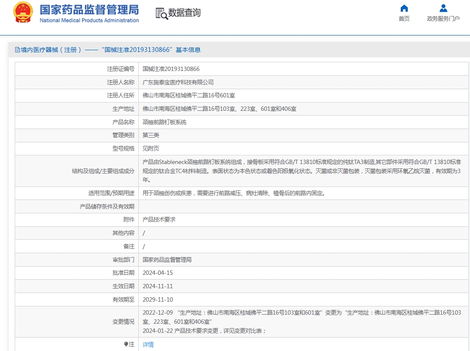470x351 pixels.
Task: Click the 有效期至 label
Action: (124, 299)
